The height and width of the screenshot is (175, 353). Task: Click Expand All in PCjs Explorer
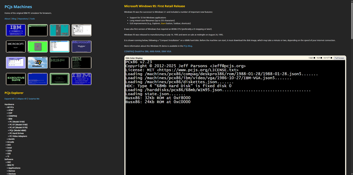pyautogui.click(x=9, y=99)
